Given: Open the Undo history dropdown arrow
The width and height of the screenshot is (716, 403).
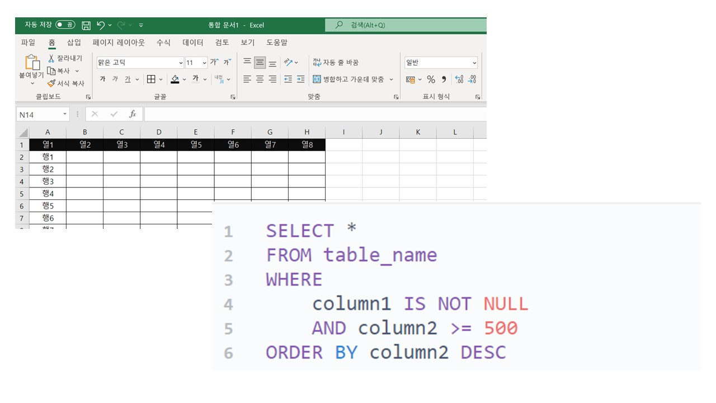Looking at the screenshot, I should 110,25.
